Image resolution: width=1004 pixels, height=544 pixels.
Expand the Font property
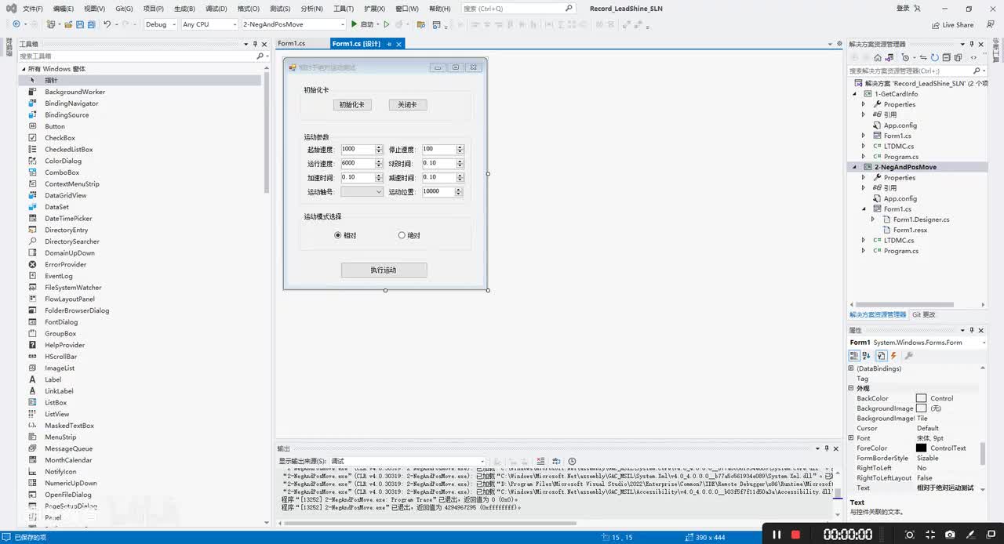pyautogui.click(x=852, y=438)
